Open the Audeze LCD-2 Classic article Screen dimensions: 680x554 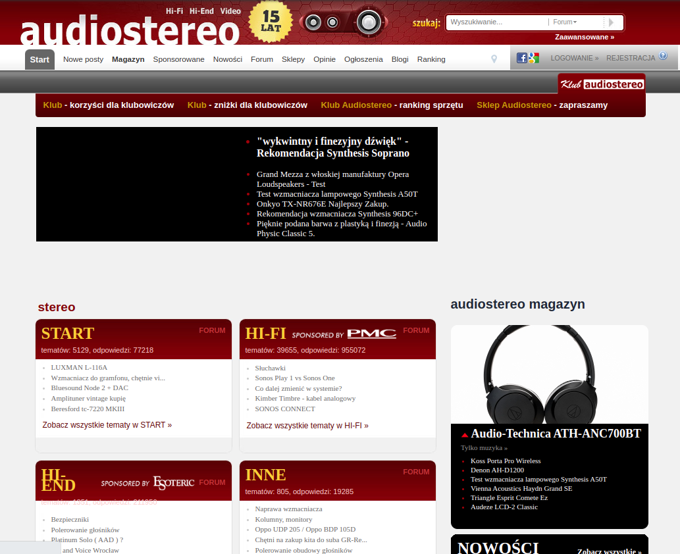504,507
